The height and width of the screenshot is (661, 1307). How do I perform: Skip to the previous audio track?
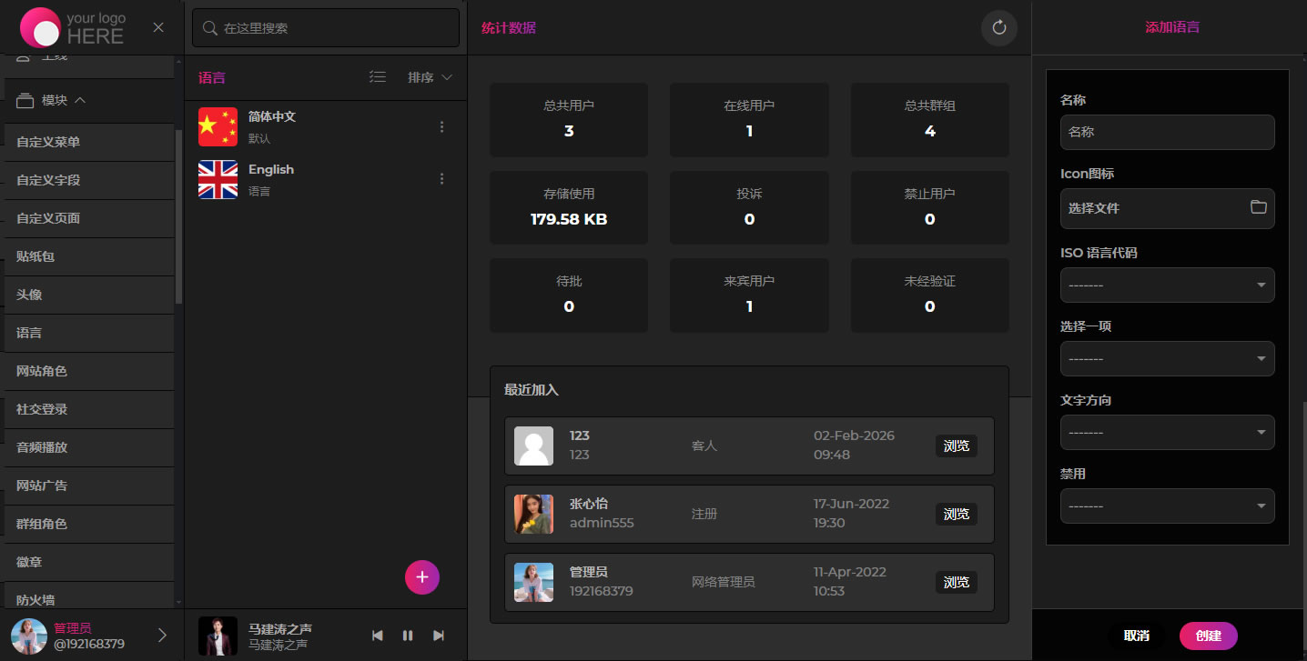point(378,636)
